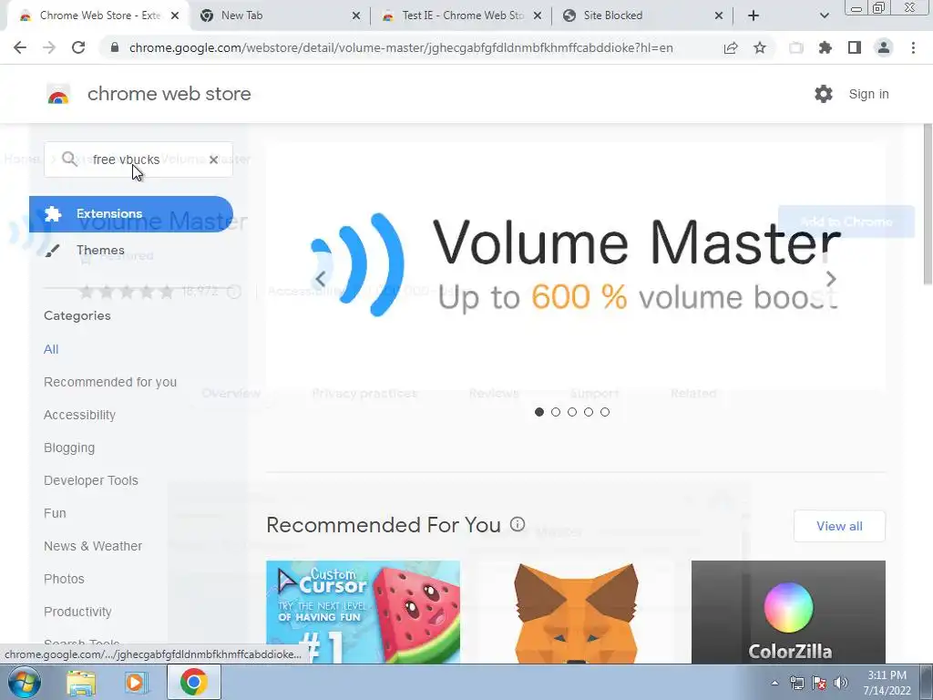Click the lock icon in address bar

pyautogui.click(x=115, y=47)
